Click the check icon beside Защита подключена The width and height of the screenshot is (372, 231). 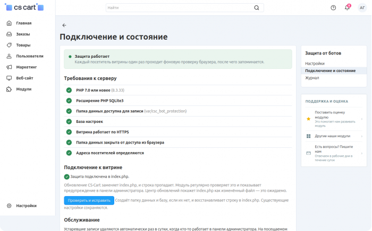pyautogui.click(x=66, y=176)
